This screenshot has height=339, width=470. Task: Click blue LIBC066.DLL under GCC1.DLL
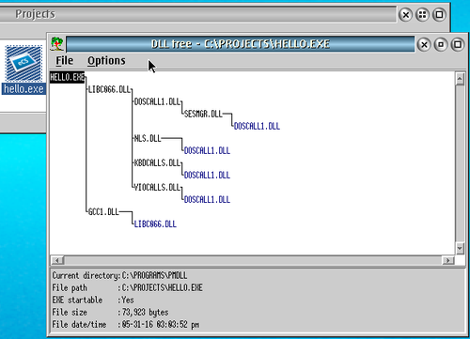tap(155, 224)
